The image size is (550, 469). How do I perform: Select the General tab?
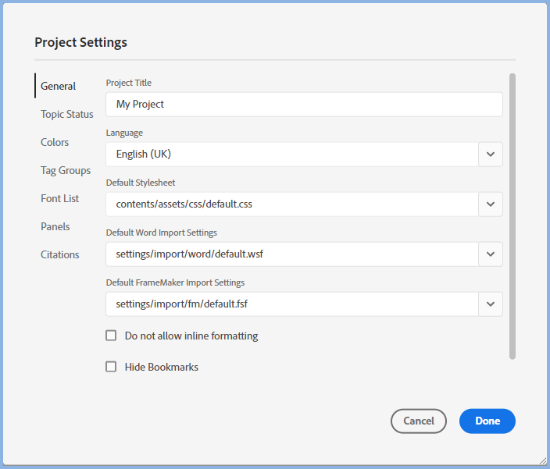[x=58, y=86]
